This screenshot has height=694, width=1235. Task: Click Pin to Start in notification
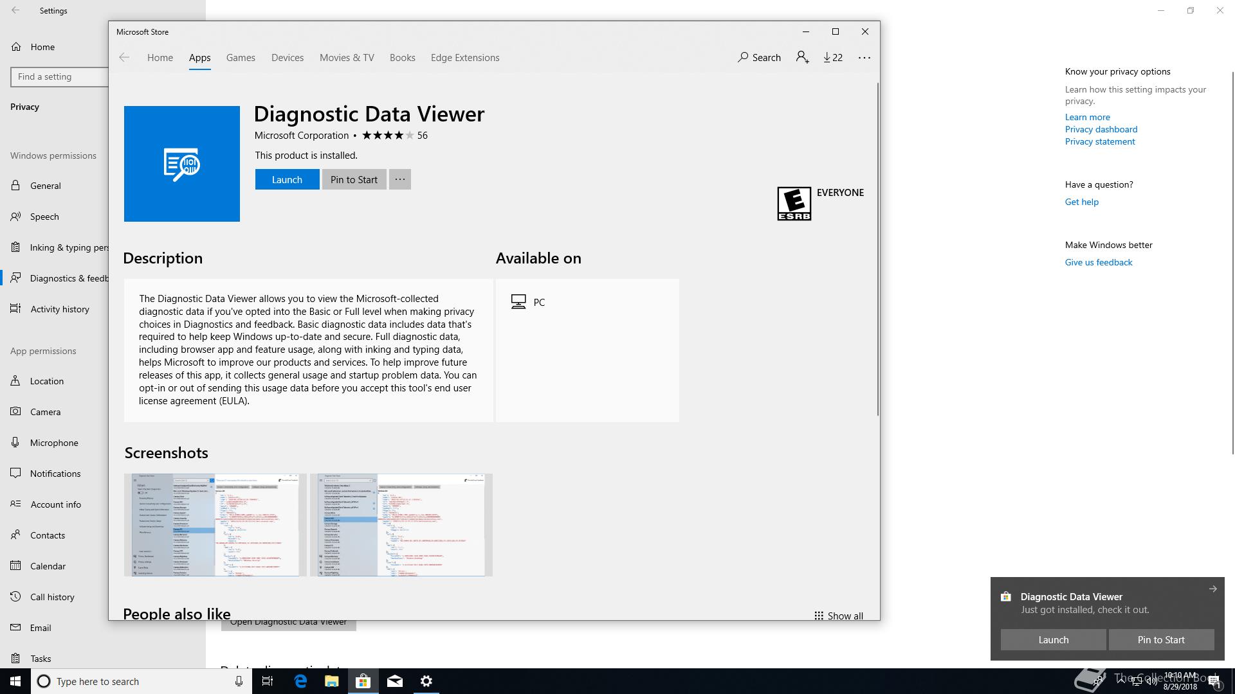tap(1161, 639)
